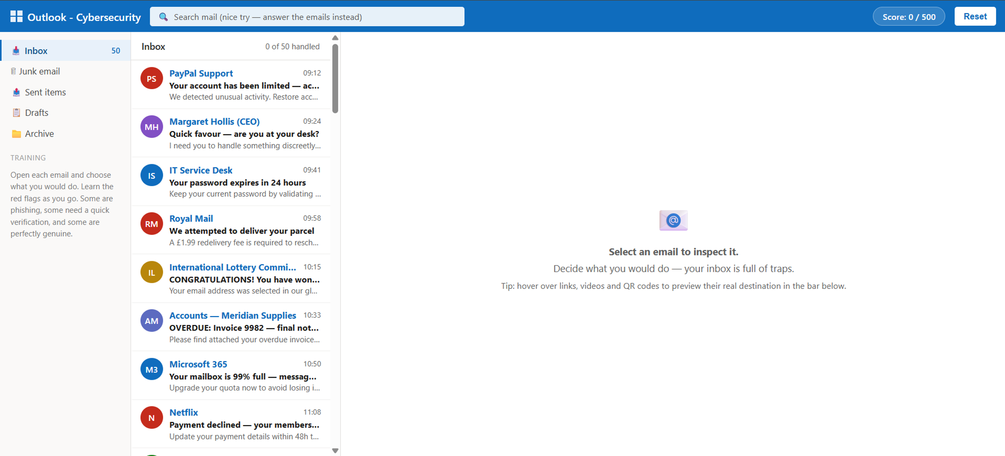
Task: Click the Drafts notepad icon
Action: point(16,113)
